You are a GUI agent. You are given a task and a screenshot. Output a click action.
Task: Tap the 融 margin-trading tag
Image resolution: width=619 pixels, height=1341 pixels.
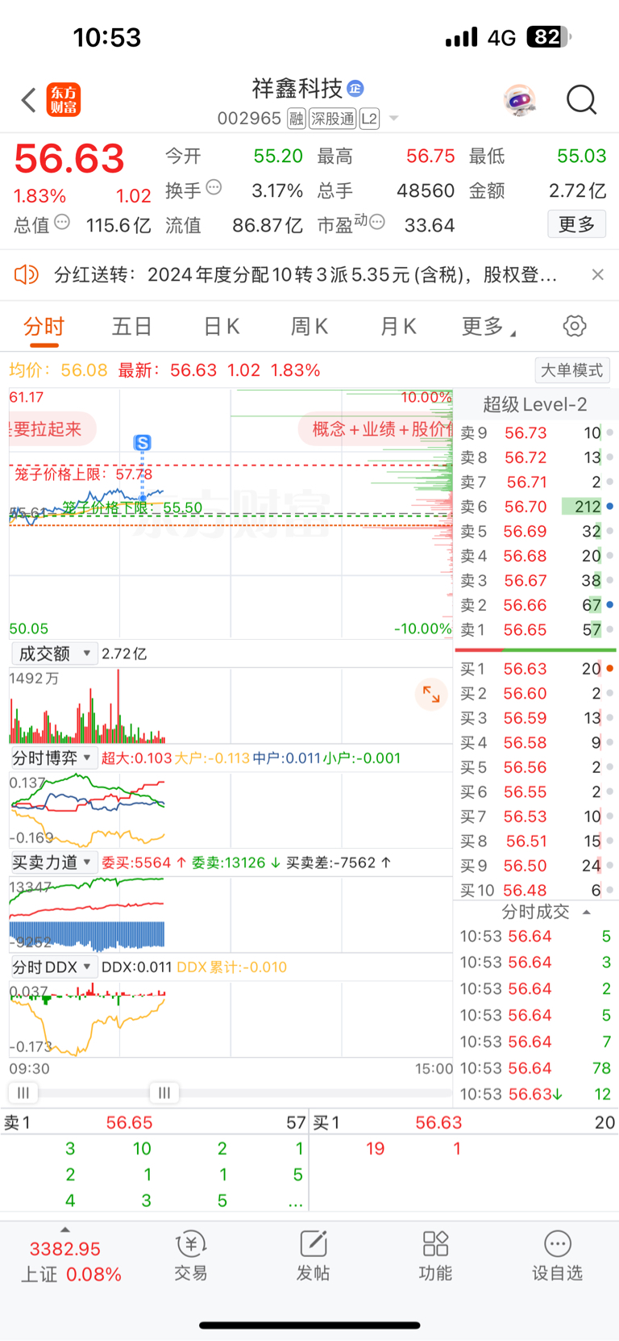pyautogui.click(x=297, y=119)
